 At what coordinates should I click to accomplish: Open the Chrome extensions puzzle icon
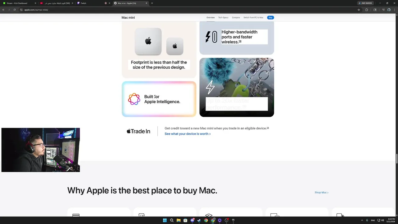click(367, 10)
